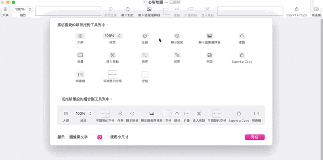The image size is (323, 160).
Task: Click the 大綱 outline icon in the window toolbar
Action: 5,9
